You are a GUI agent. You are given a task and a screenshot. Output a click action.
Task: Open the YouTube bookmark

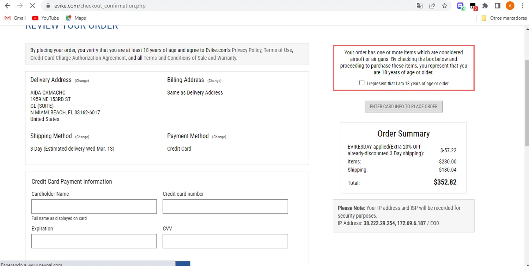[45, 18]
